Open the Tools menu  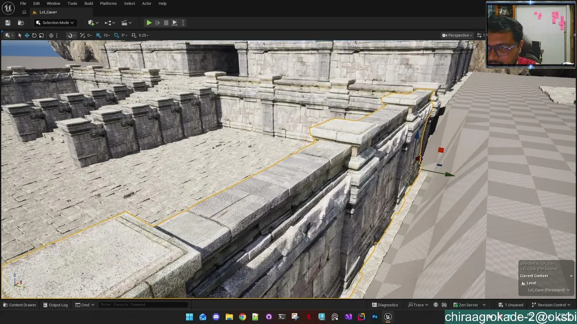pyautogui.click(x=72, y=4)
